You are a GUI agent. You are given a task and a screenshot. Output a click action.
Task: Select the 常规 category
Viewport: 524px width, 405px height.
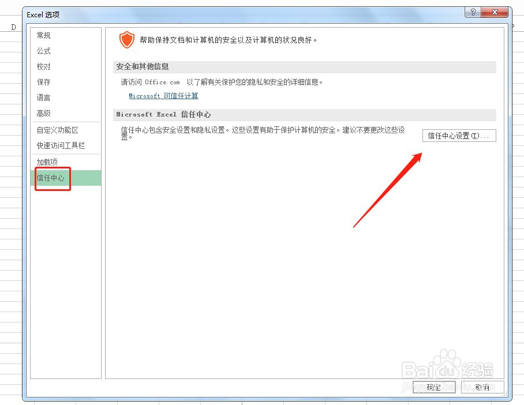[66, 35]
